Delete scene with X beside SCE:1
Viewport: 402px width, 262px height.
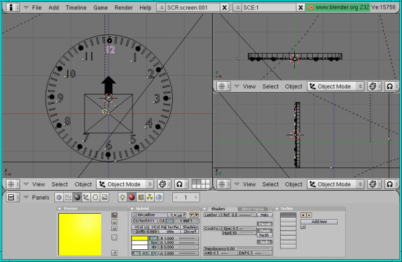(x=300, y=7)
